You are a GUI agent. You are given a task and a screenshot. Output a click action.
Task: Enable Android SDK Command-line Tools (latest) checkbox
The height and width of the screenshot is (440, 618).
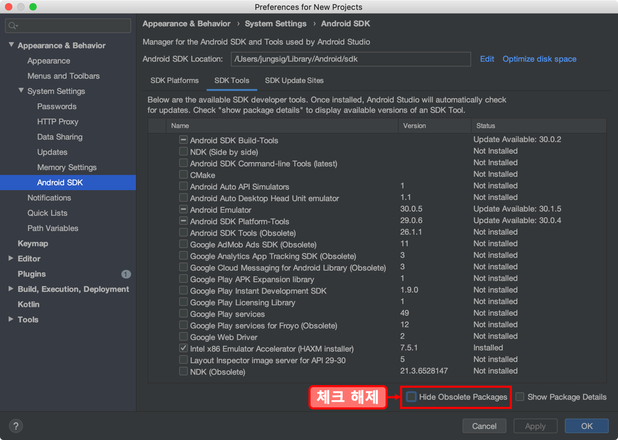183,163
